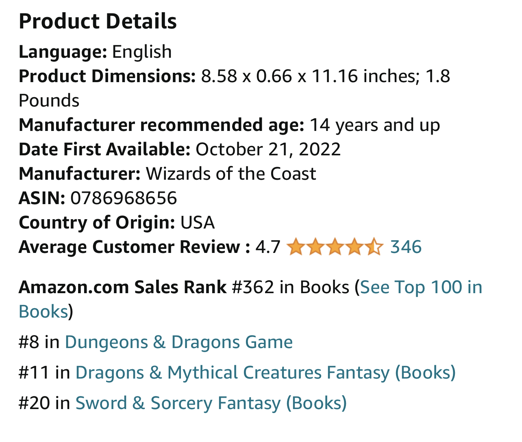Screen dimensions: 522x442
Task: Click the Product Details heading
Action: click(98, 21)
